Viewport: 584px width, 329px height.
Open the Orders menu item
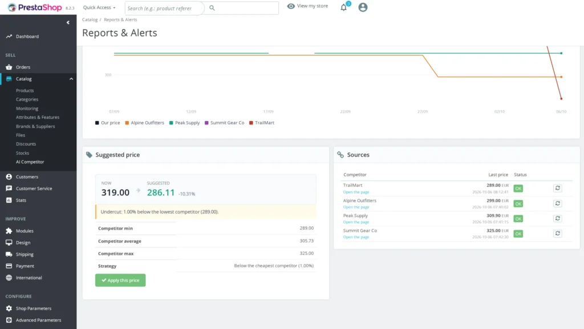click(23, 67)
